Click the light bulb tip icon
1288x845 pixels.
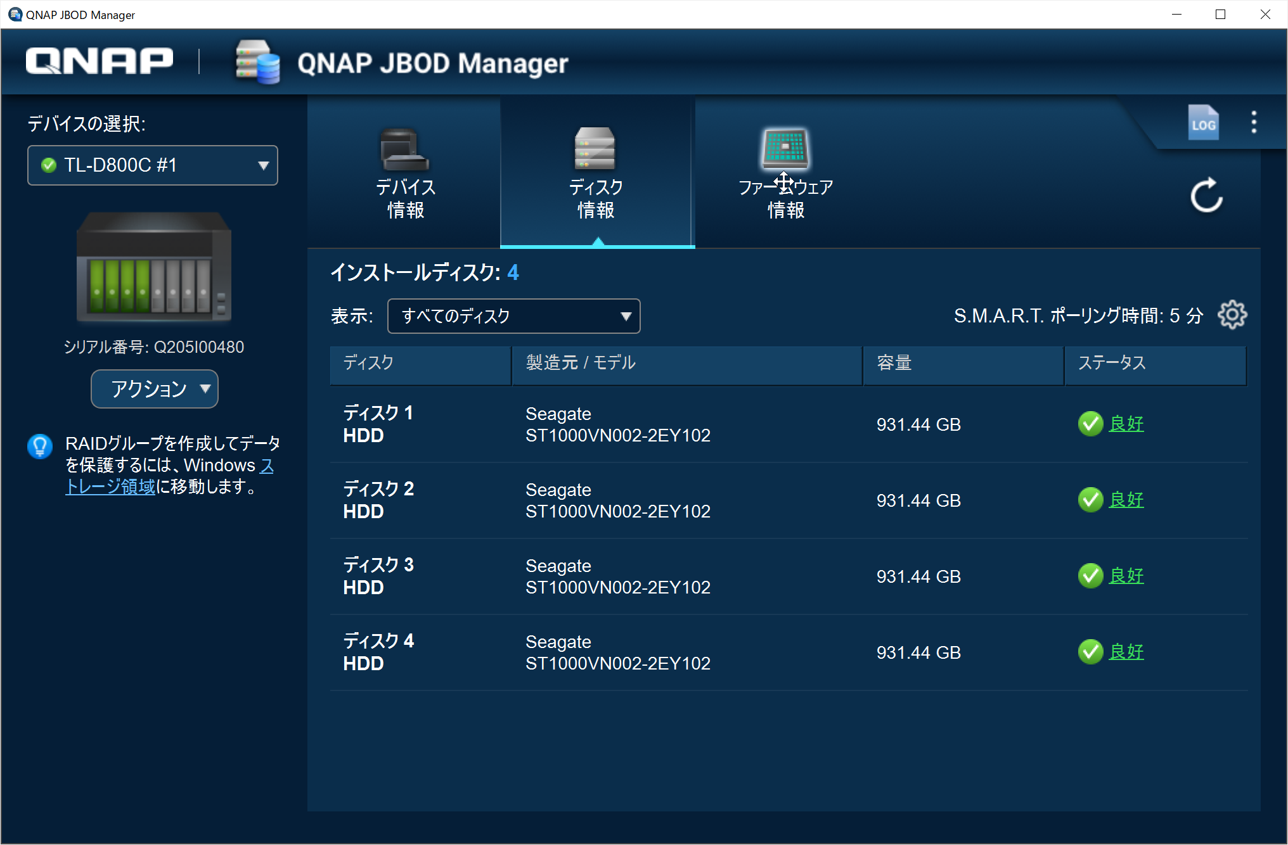40,447
